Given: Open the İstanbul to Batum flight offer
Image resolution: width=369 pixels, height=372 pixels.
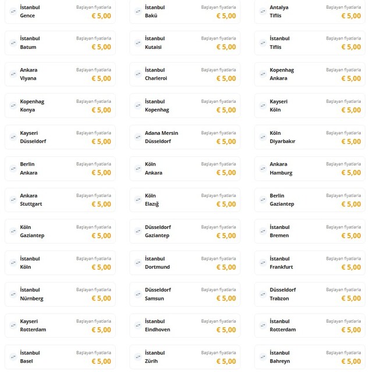Looking at the screenshot, I should pyautogui.click(x=60, y=42).
